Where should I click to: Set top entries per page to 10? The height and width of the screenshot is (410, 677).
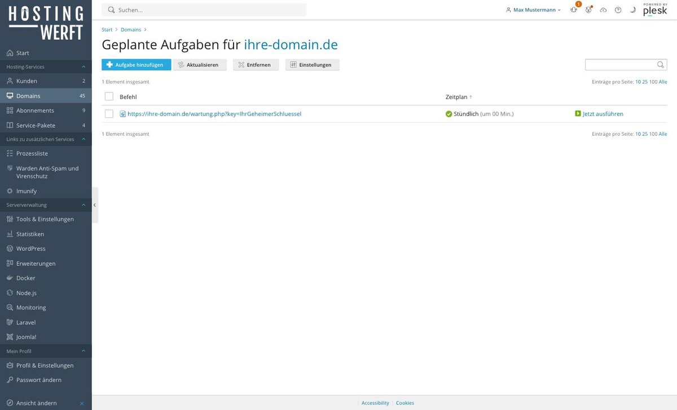(x=638, y=82)
